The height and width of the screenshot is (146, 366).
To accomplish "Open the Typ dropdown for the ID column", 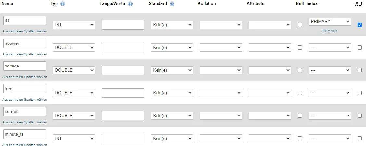I will (x=74, y=25).
